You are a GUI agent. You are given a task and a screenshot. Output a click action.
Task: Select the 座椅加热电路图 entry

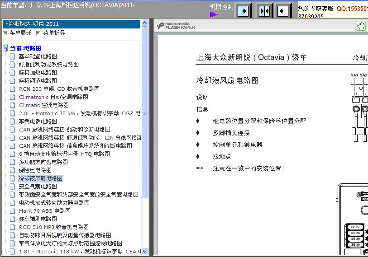pos(38,73)
